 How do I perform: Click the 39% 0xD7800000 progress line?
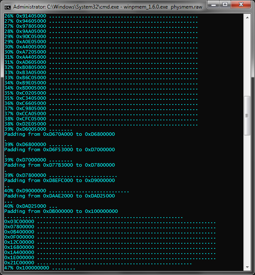[61, 175]
